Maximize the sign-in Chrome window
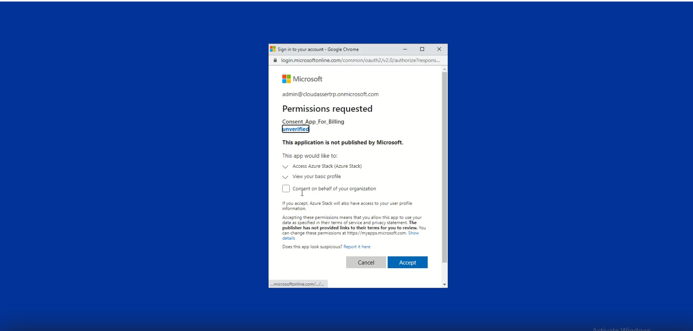Screen dimensions: 693x331 422,49
